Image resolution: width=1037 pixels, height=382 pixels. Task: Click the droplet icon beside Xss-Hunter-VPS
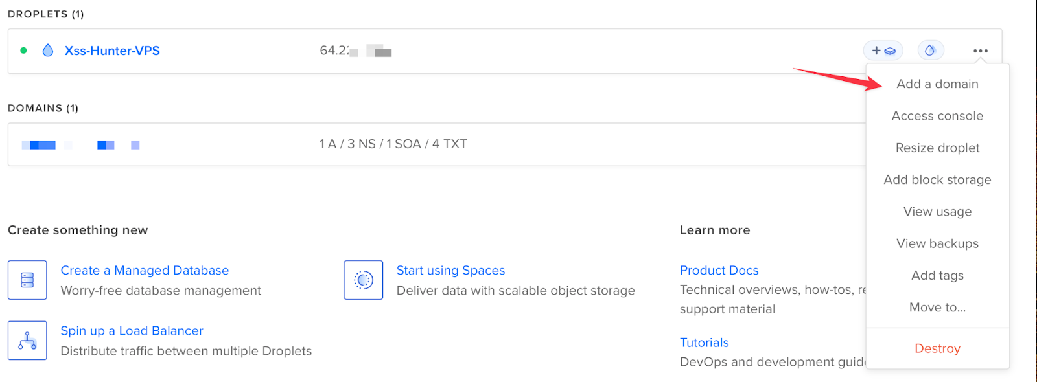[48, 51]
